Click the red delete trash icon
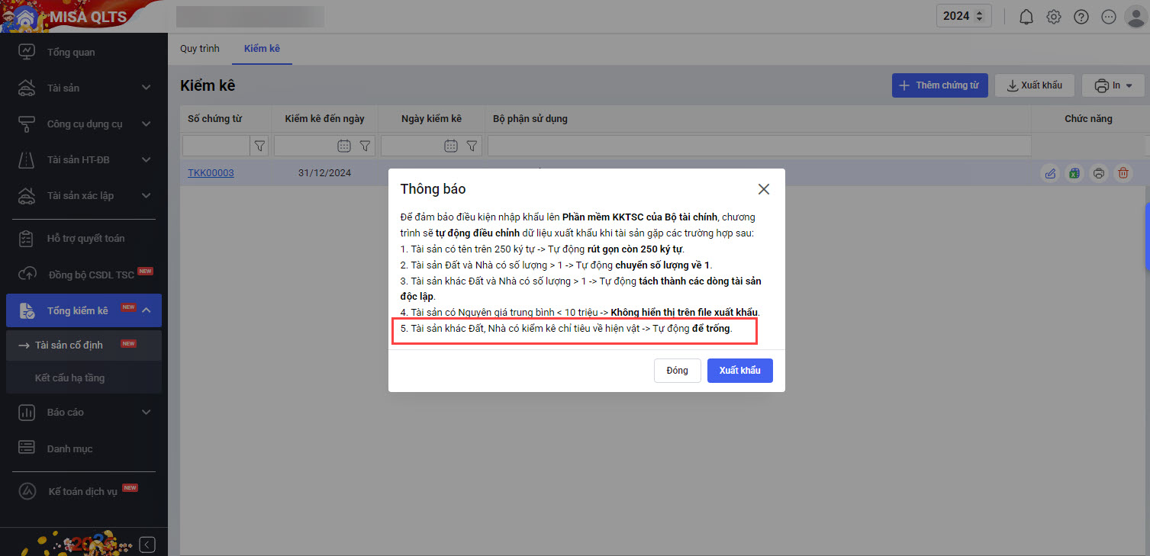 point(1123,173)
